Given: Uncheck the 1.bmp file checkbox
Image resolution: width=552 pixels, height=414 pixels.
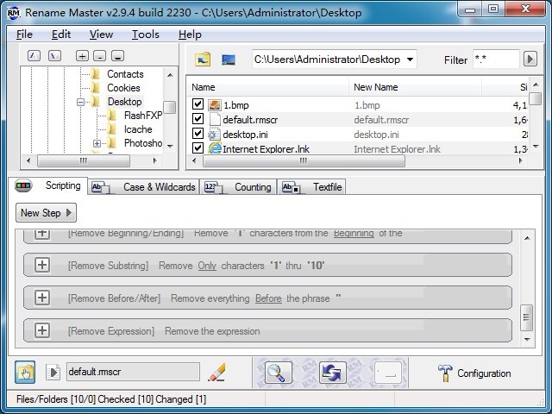Looking at the screenshot, I should tap(198, 105).
